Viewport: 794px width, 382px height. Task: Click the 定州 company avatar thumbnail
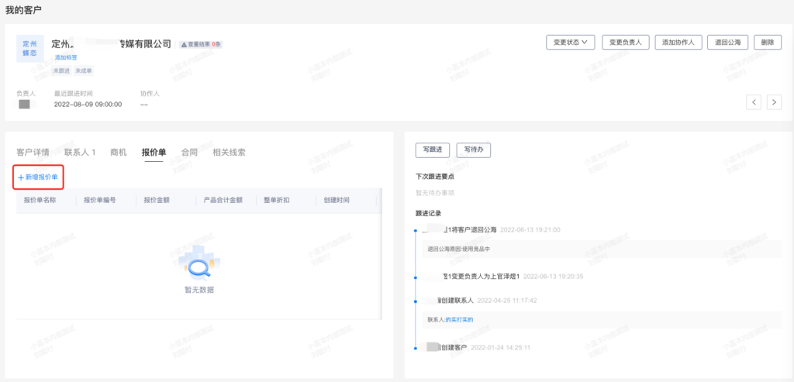pos(29,48)
